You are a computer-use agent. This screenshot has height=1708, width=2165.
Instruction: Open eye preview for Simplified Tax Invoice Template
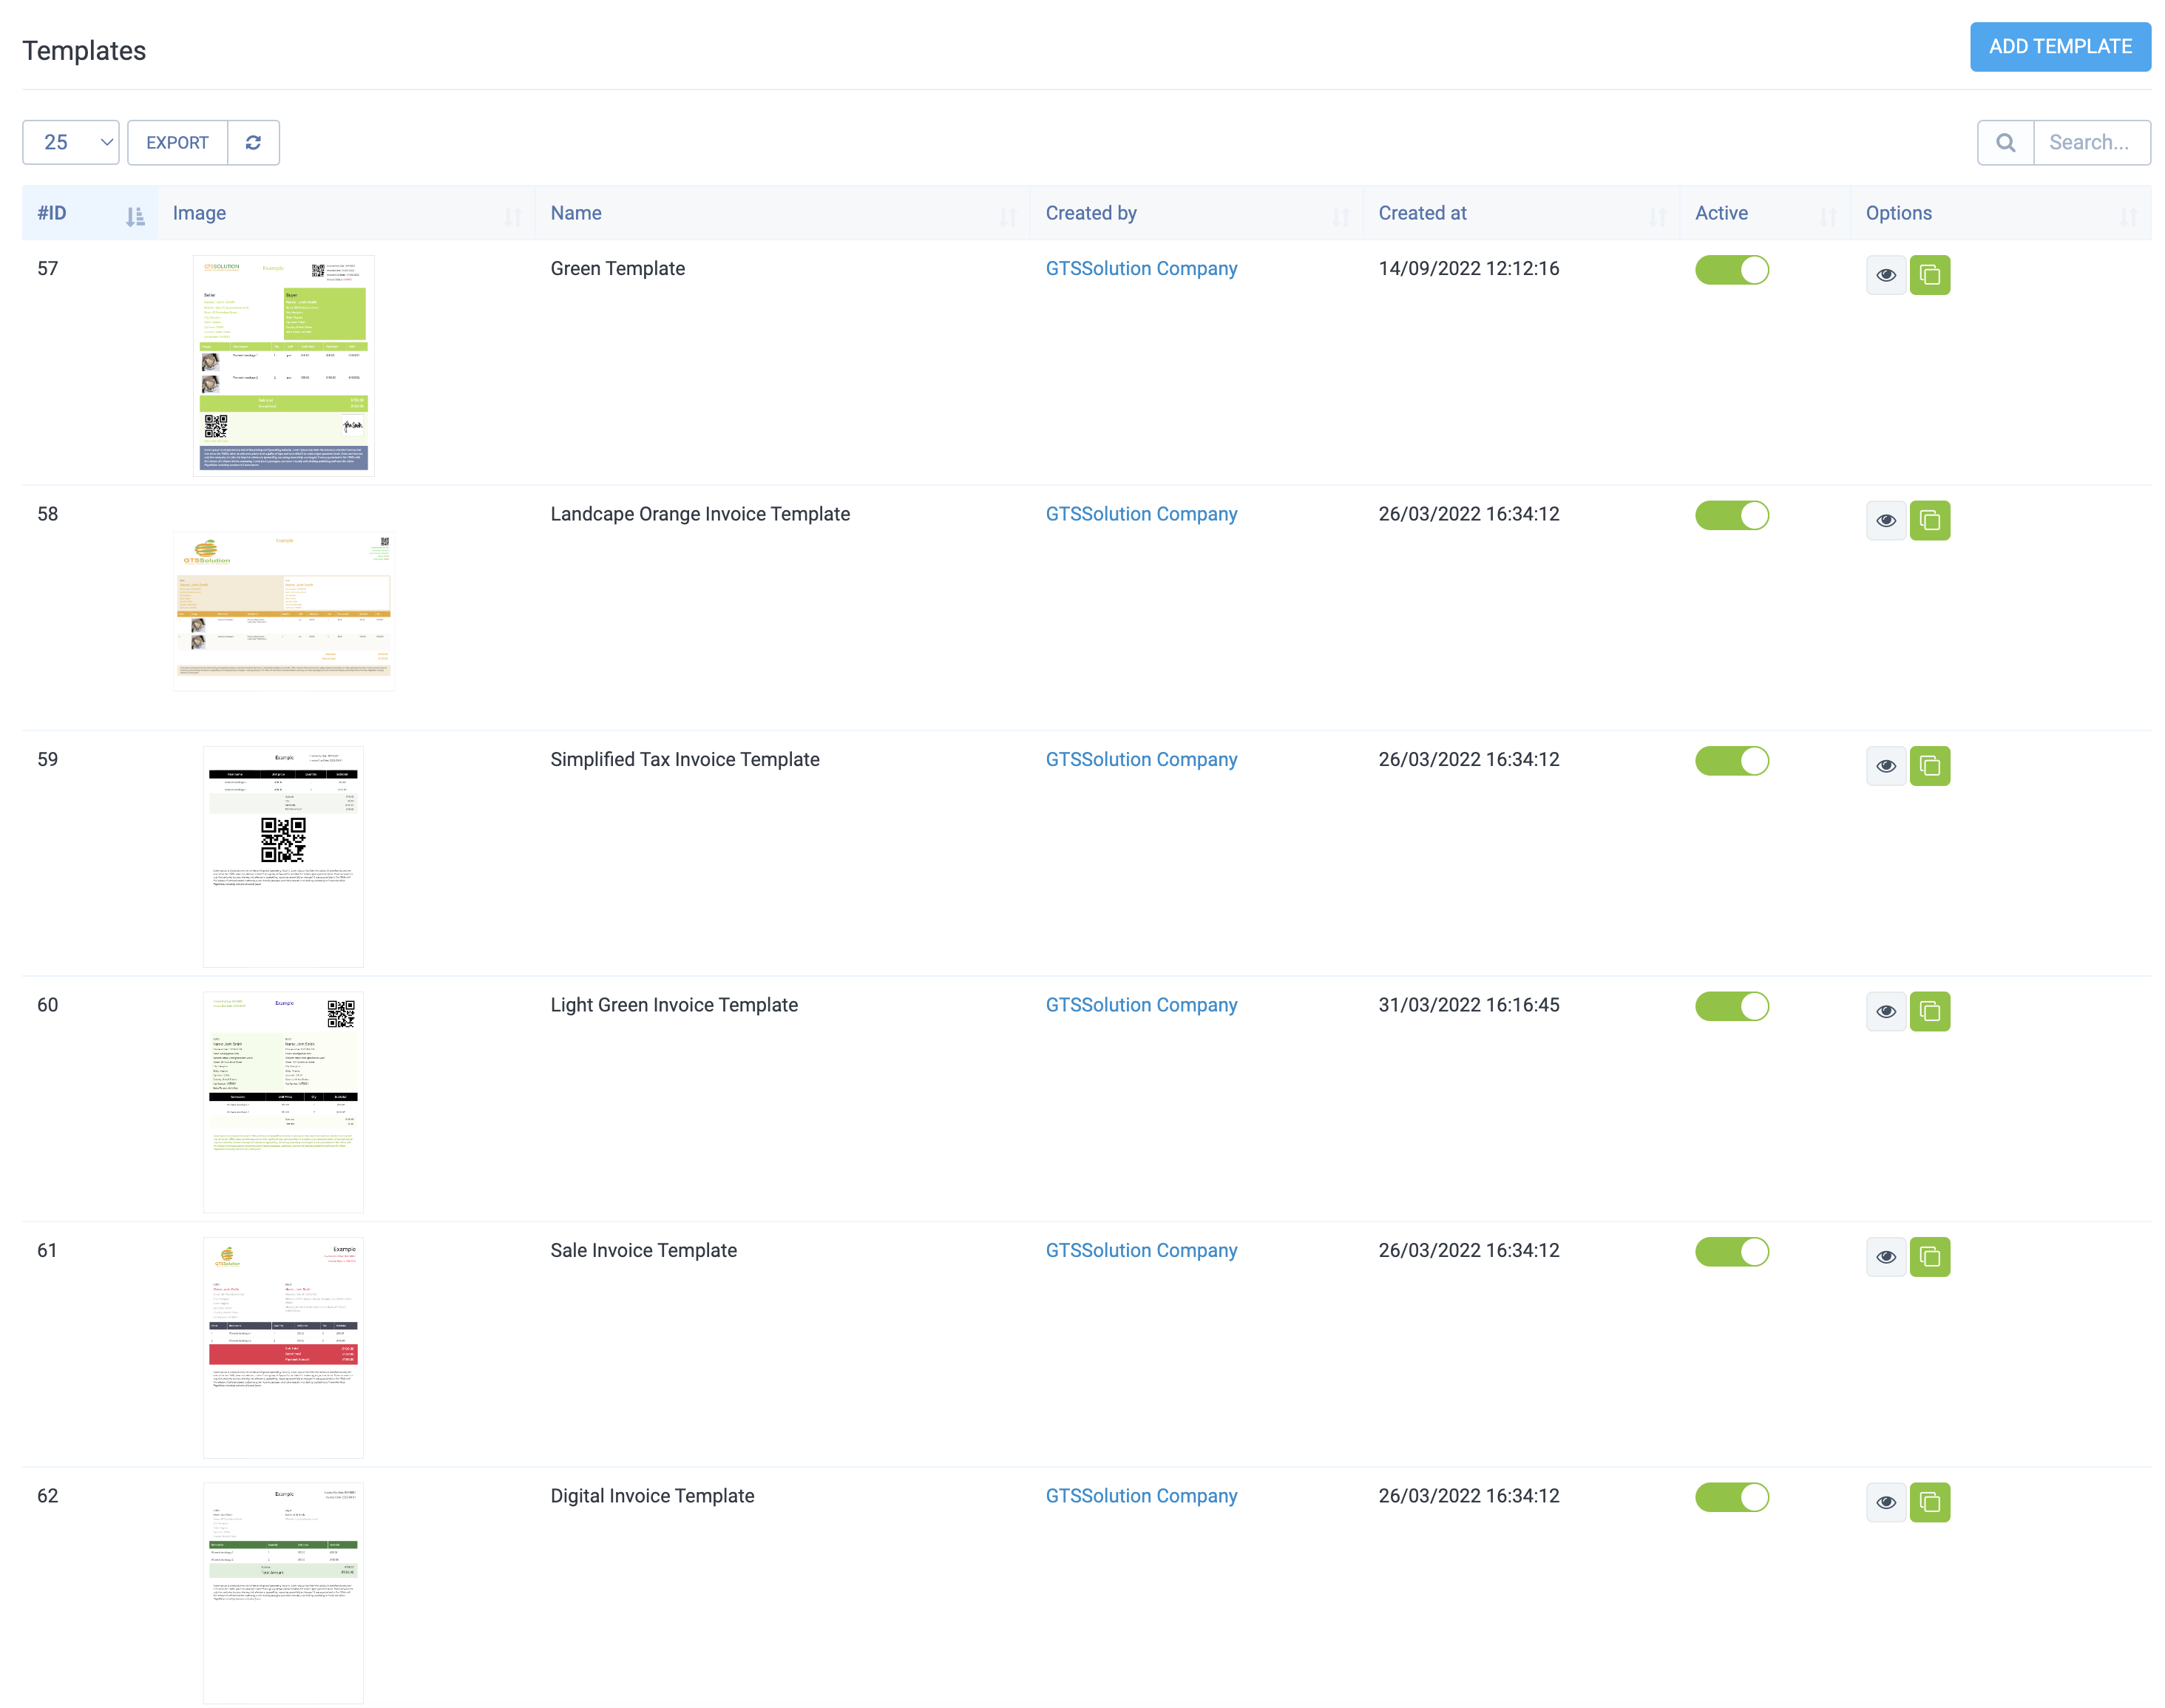pos(1886,765)
